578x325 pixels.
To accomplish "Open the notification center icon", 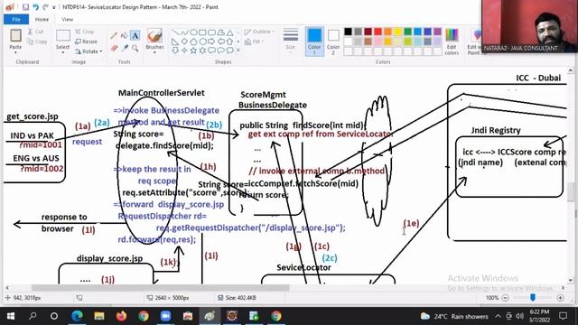I will tap(563, 316).
